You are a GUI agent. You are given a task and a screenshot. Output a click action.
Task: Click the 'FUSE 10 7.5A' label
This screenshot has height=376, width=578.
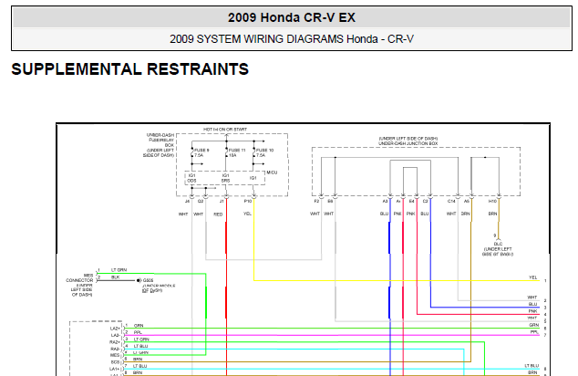pyautogui.click(x=264, y=152)
